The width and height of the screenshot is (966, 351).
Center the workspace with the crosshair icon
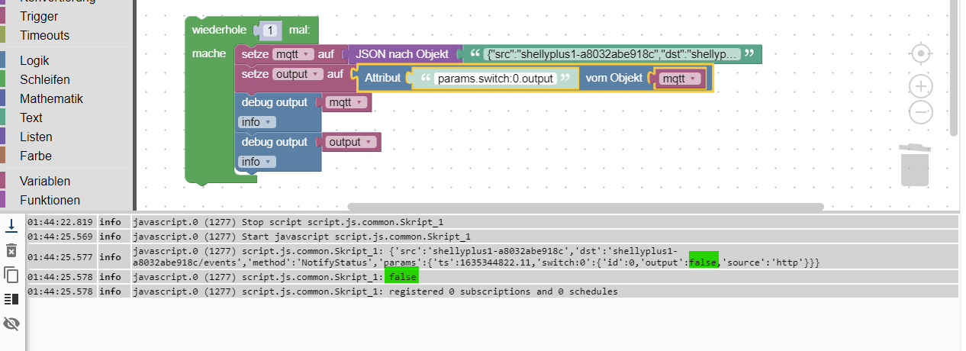(x=921, y=53)
